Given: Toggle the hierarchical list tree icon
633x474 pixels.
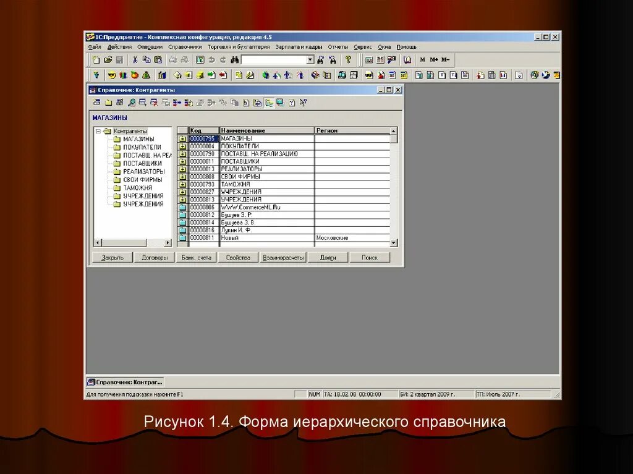Looking at the screenshot, I should [269, 103].
